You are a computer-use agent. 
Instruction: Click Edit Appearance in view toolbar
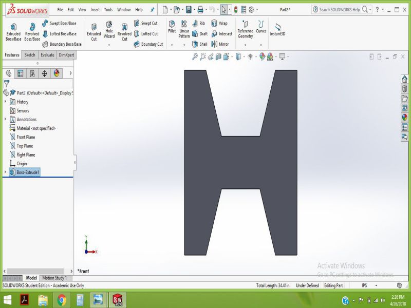pyautogui.click(x=262, y=56)
